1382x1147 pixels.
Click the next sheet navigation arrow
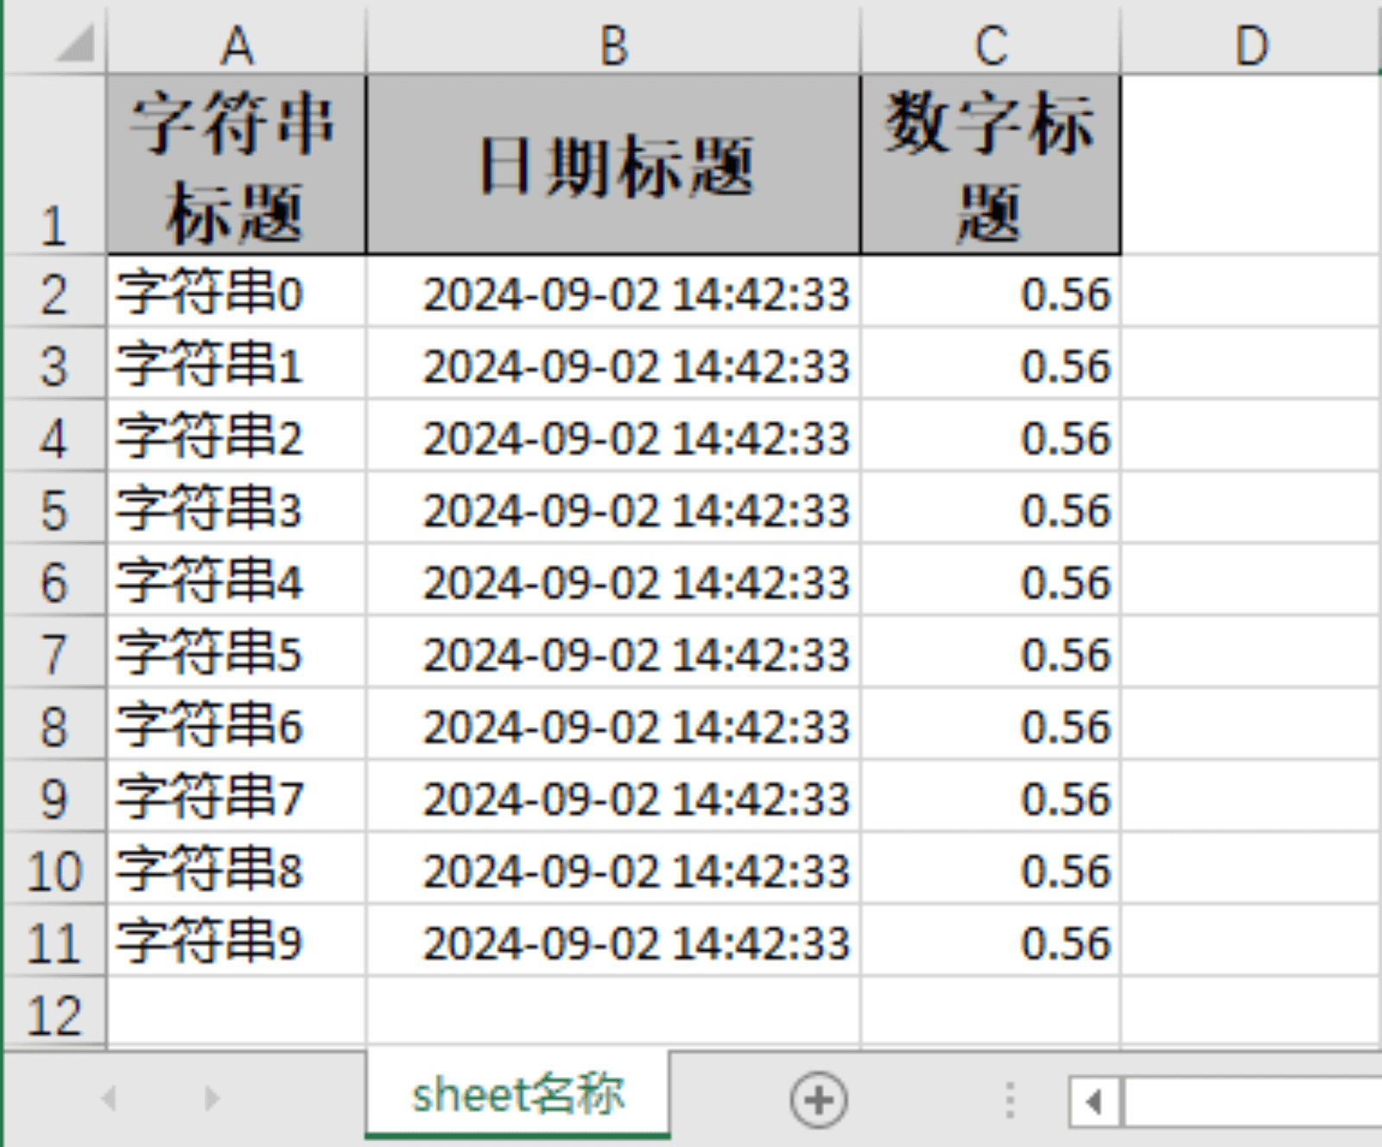pyautogui.click(x=212, y=1099)
